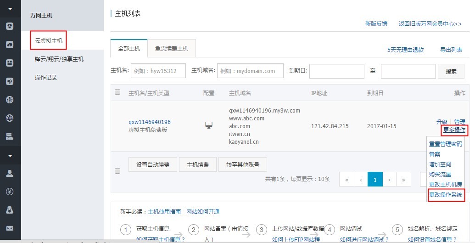
Task: Collapse the top sidebar section arrow
Action: [10, 9]
